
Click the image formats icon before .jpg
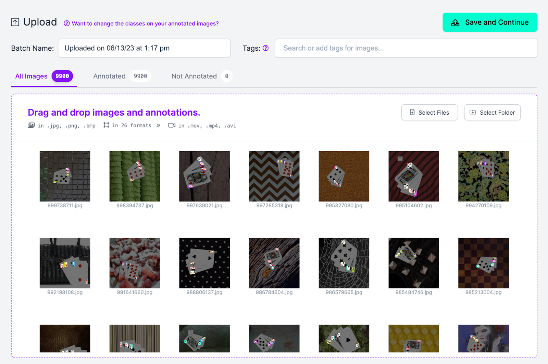tap(31, 126)
